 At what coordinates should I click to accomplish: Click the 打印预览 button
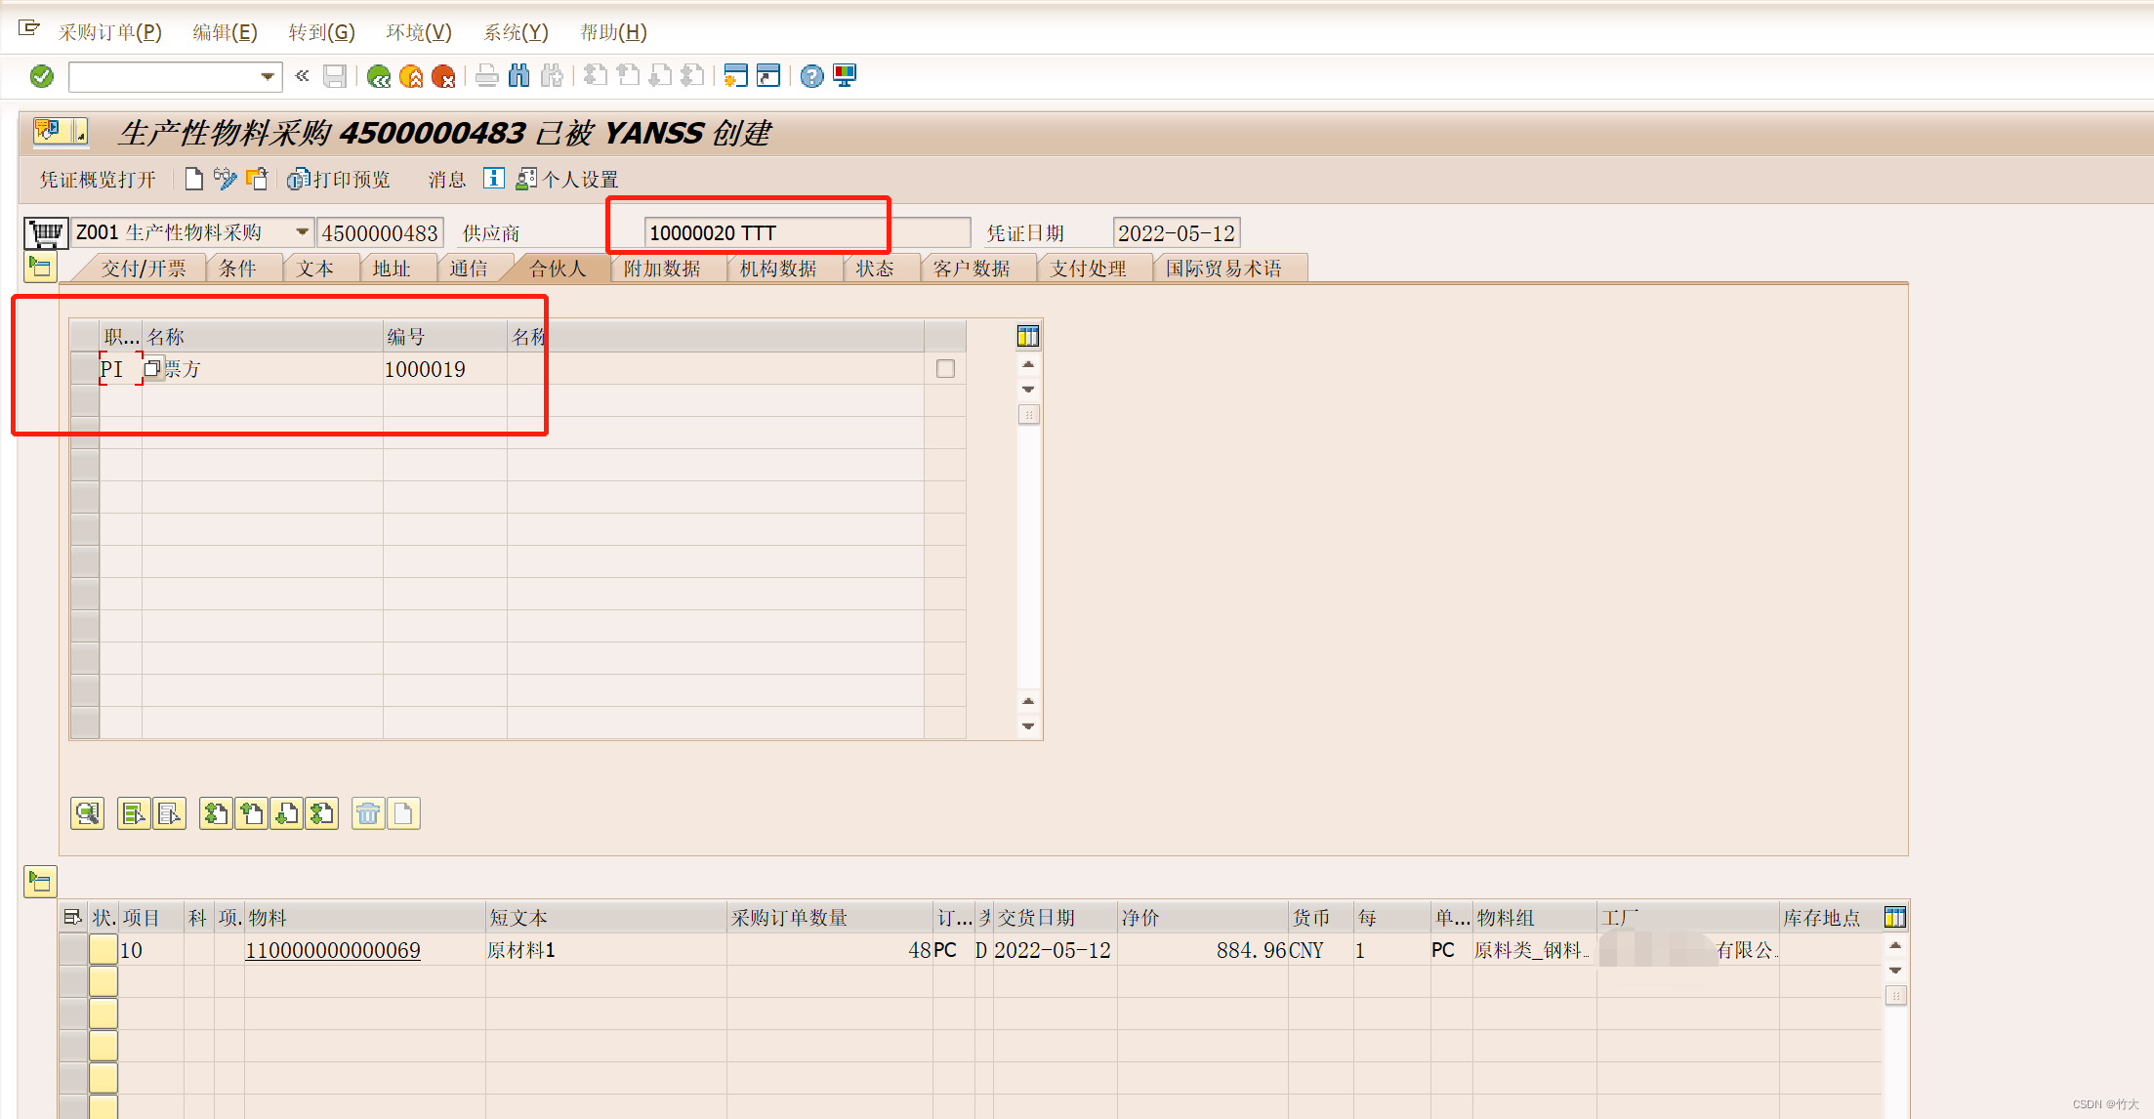coord(340,180)
